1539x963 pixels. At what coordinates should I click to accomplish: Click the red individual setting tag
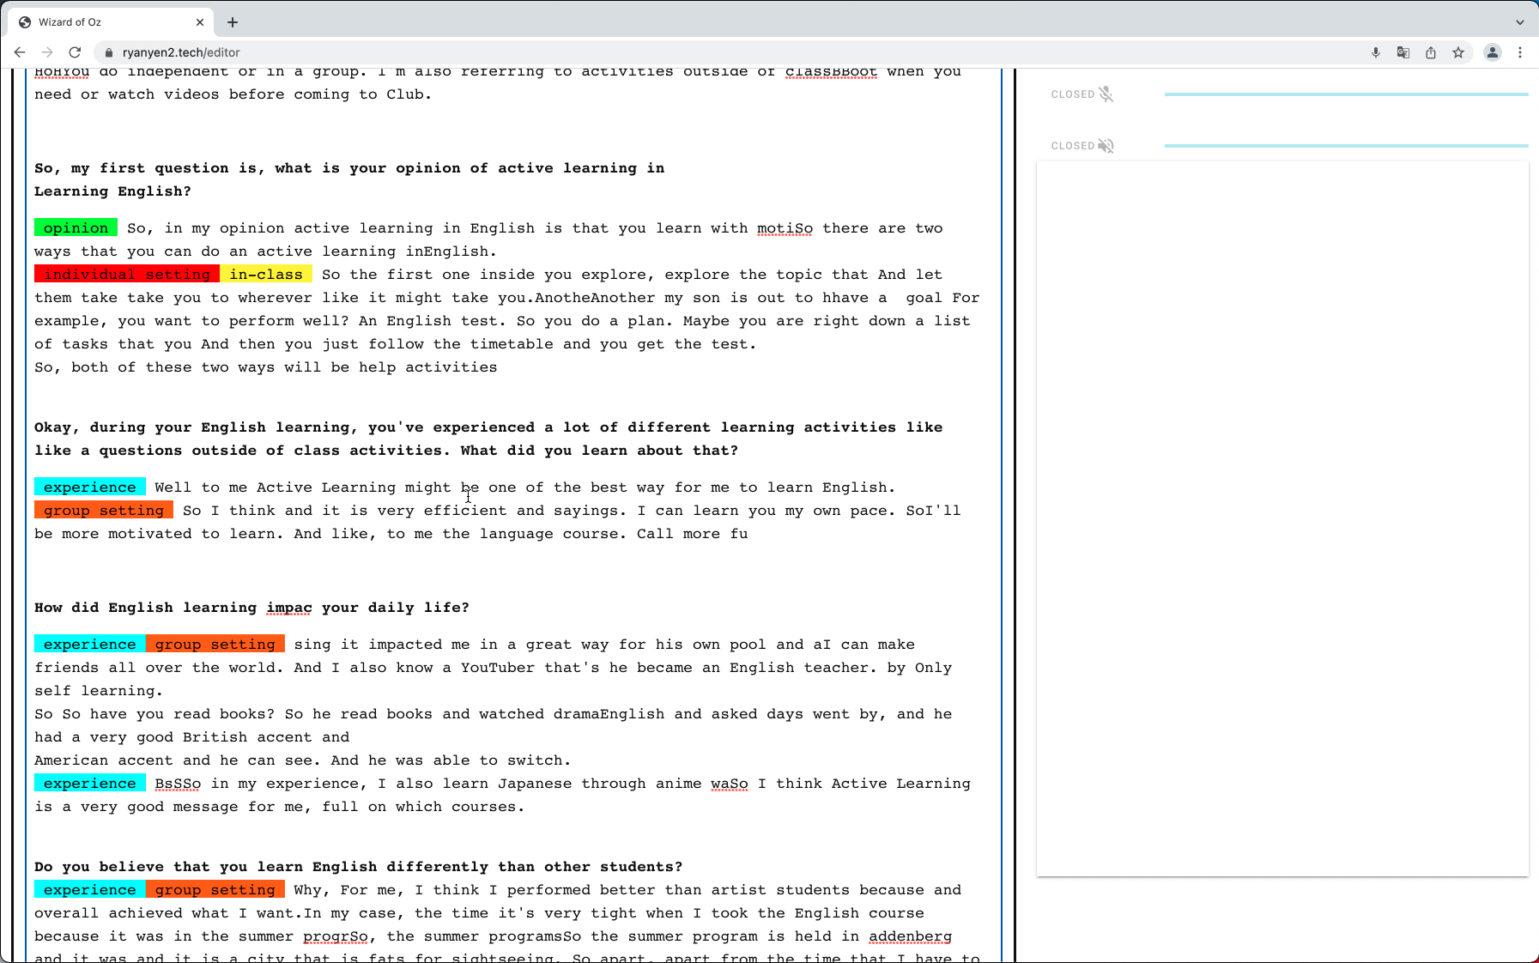pyautogui.click(x=127, y=275)
